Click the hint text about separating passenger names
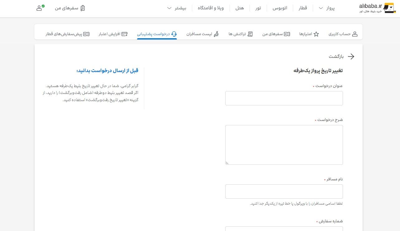Viewport: 400px width, 231px height. 296,204
